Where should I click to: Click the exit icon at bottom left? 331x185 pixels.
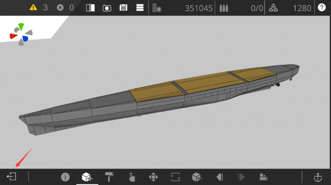click(x=11, y=177)
